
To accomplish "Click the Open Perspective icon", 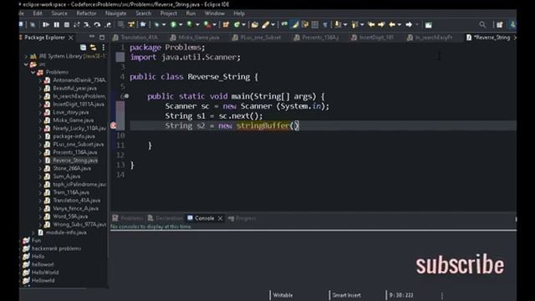I will pos(499,24).
